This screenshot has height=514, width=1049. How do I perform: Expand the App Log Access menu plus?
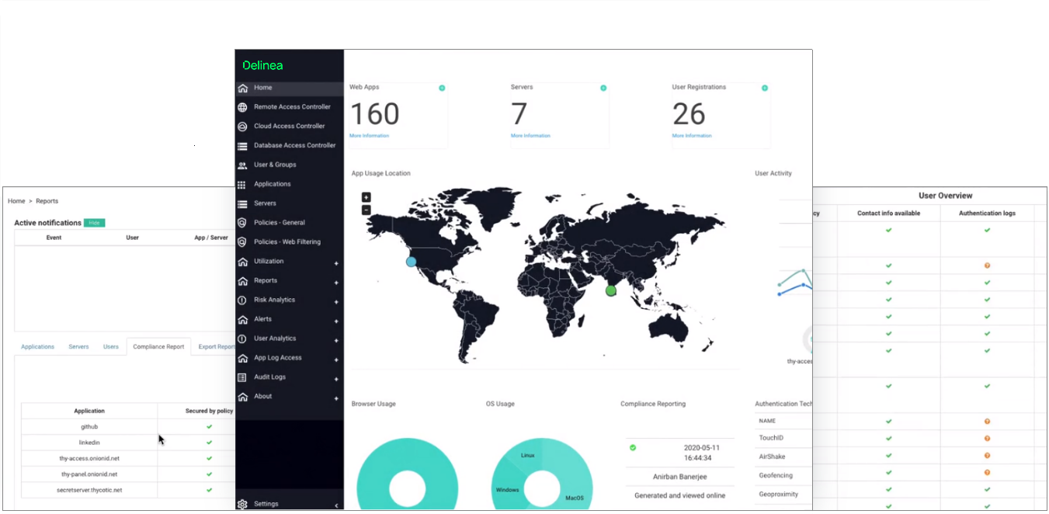336,360
